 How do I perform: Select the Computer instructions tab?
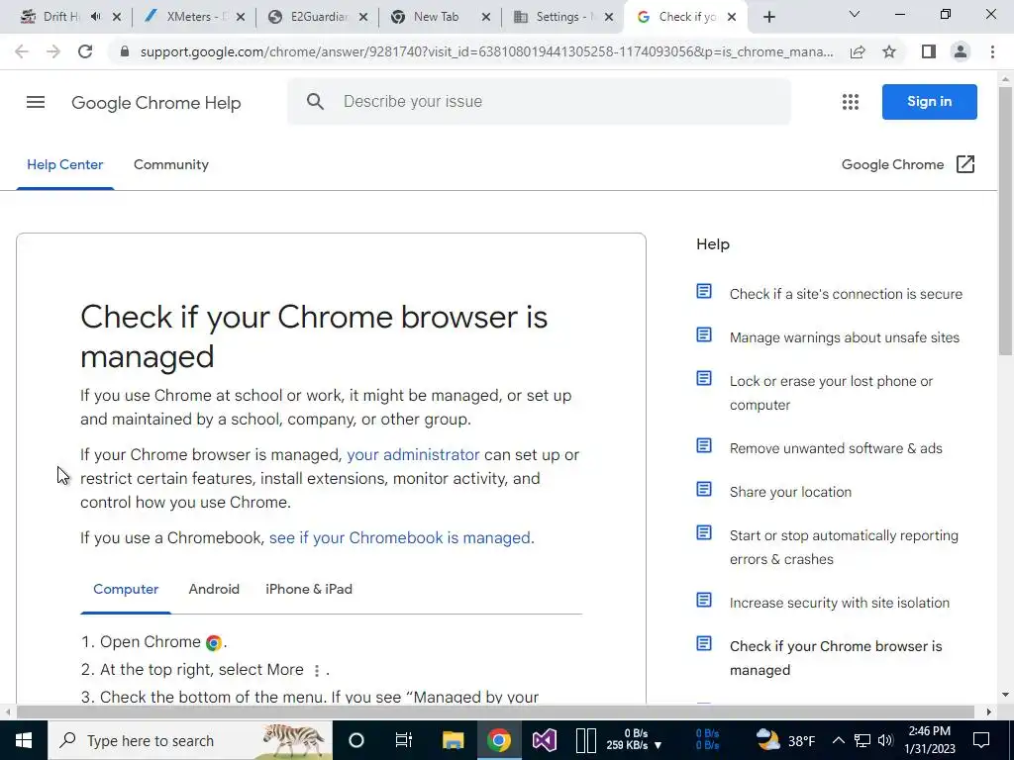[126, 590]
